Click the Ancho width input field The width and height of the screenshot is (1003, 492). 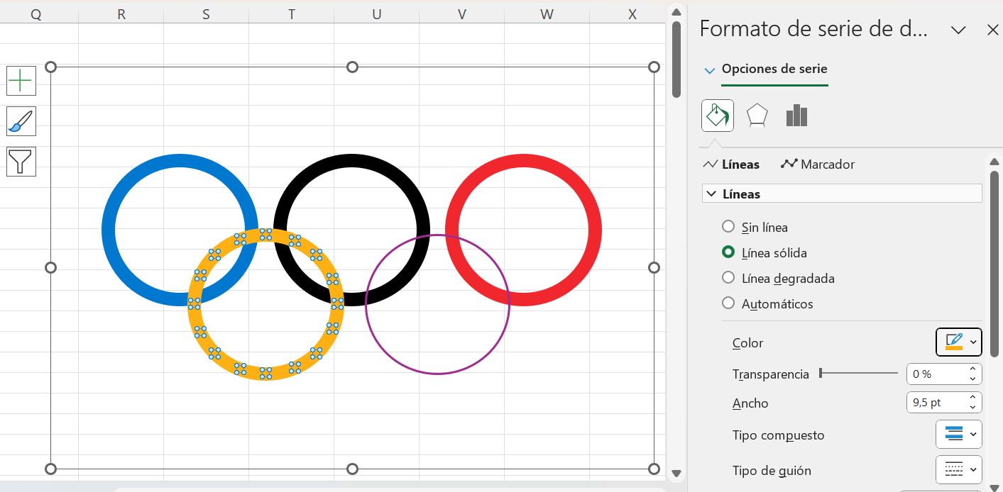[x=936, y=403]
